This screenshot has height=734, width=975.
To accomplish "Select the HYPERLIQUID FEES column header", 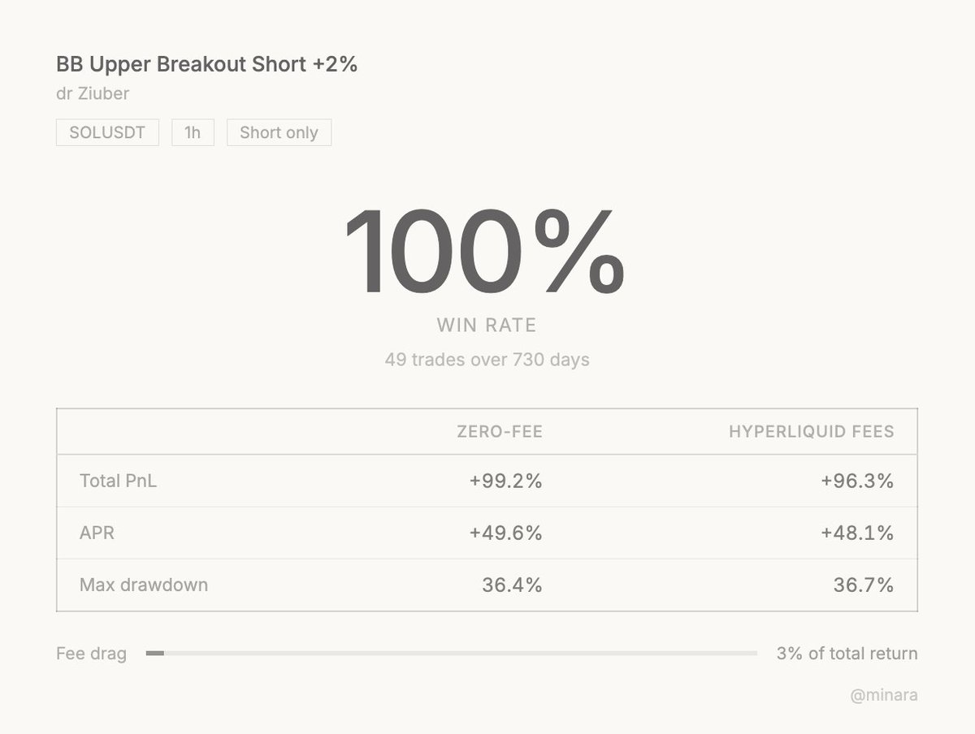I will pyautogui.click(x=811, y=432).
